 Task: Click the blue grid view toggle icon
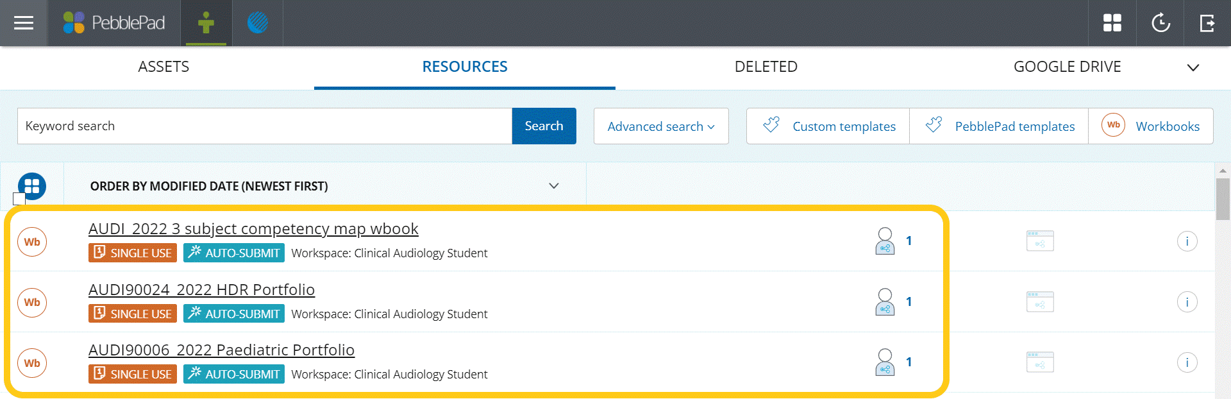32,186
